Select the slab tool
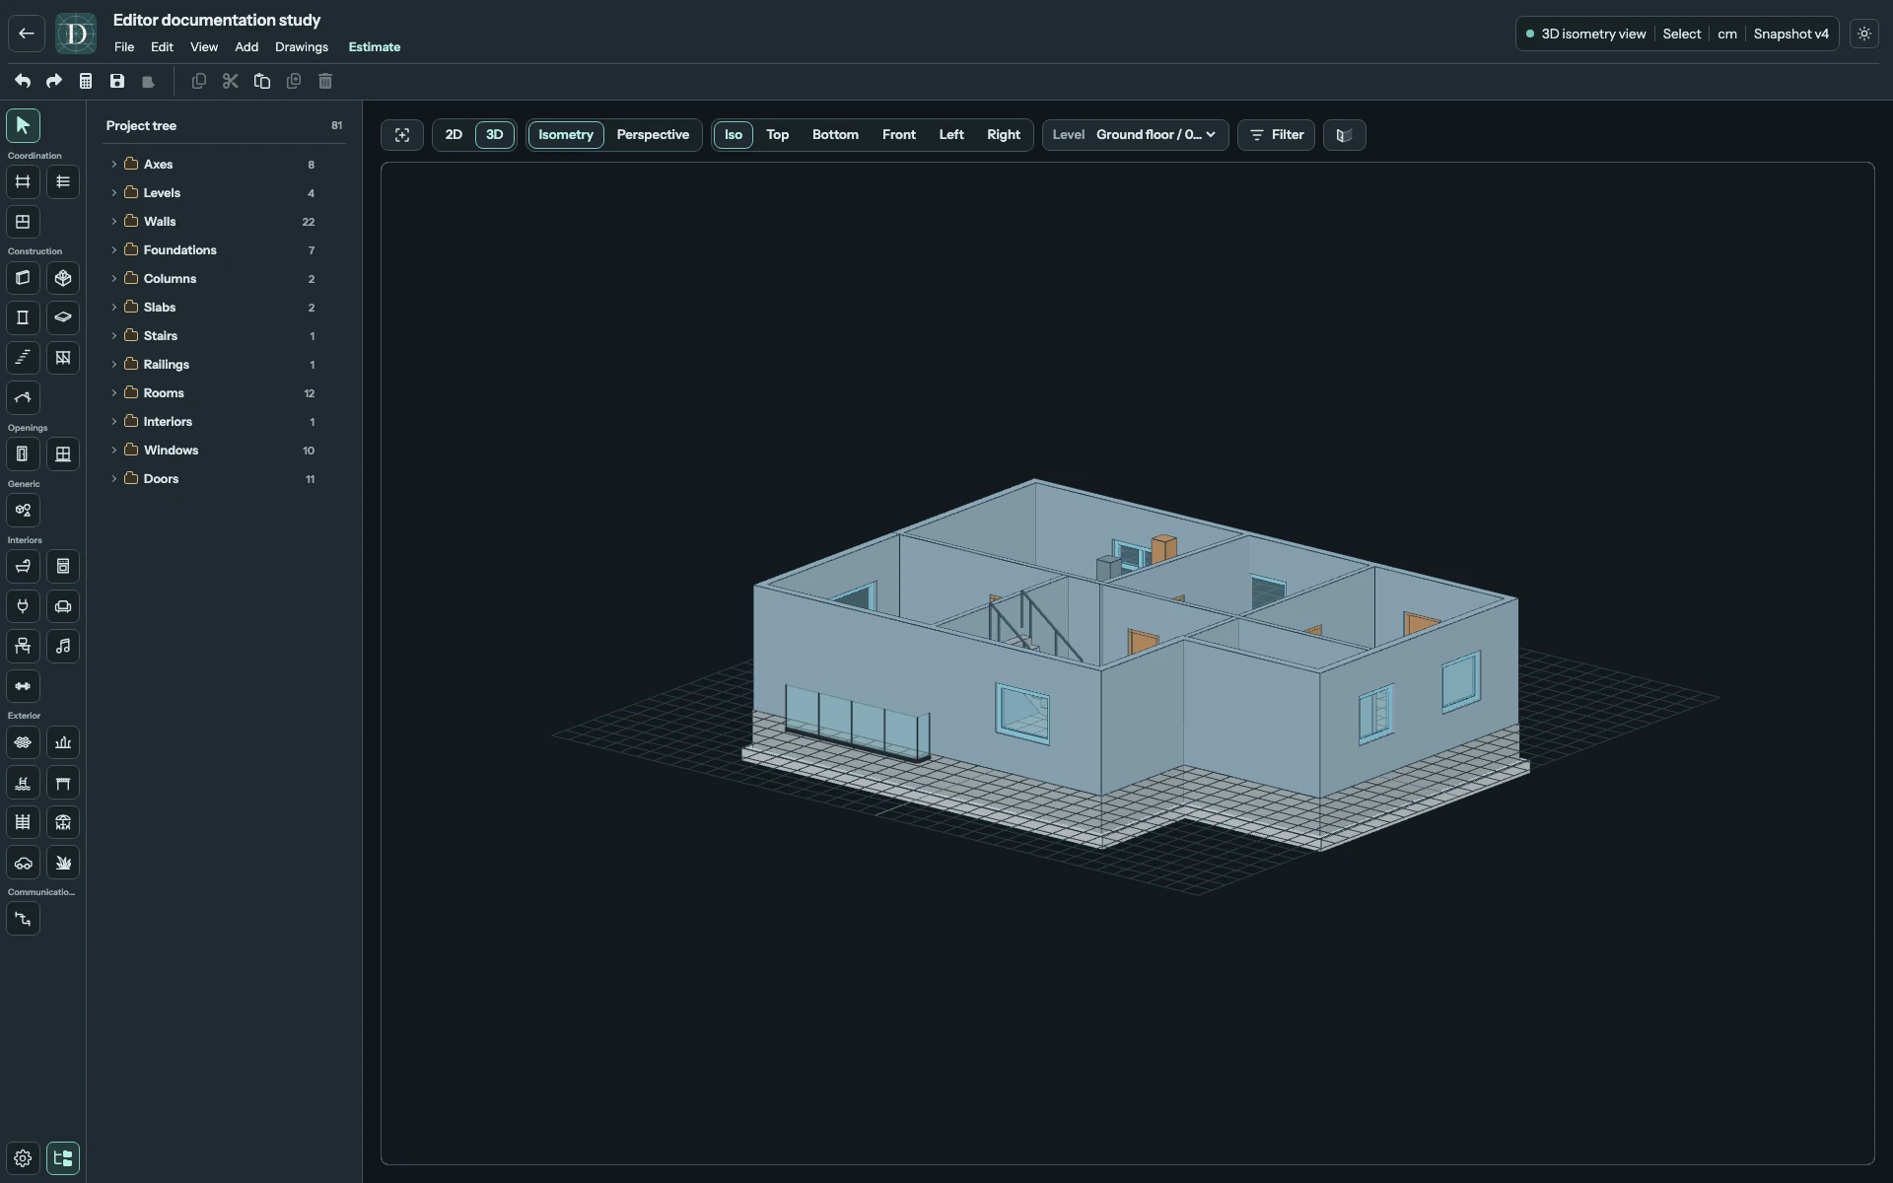 (63, 317)
